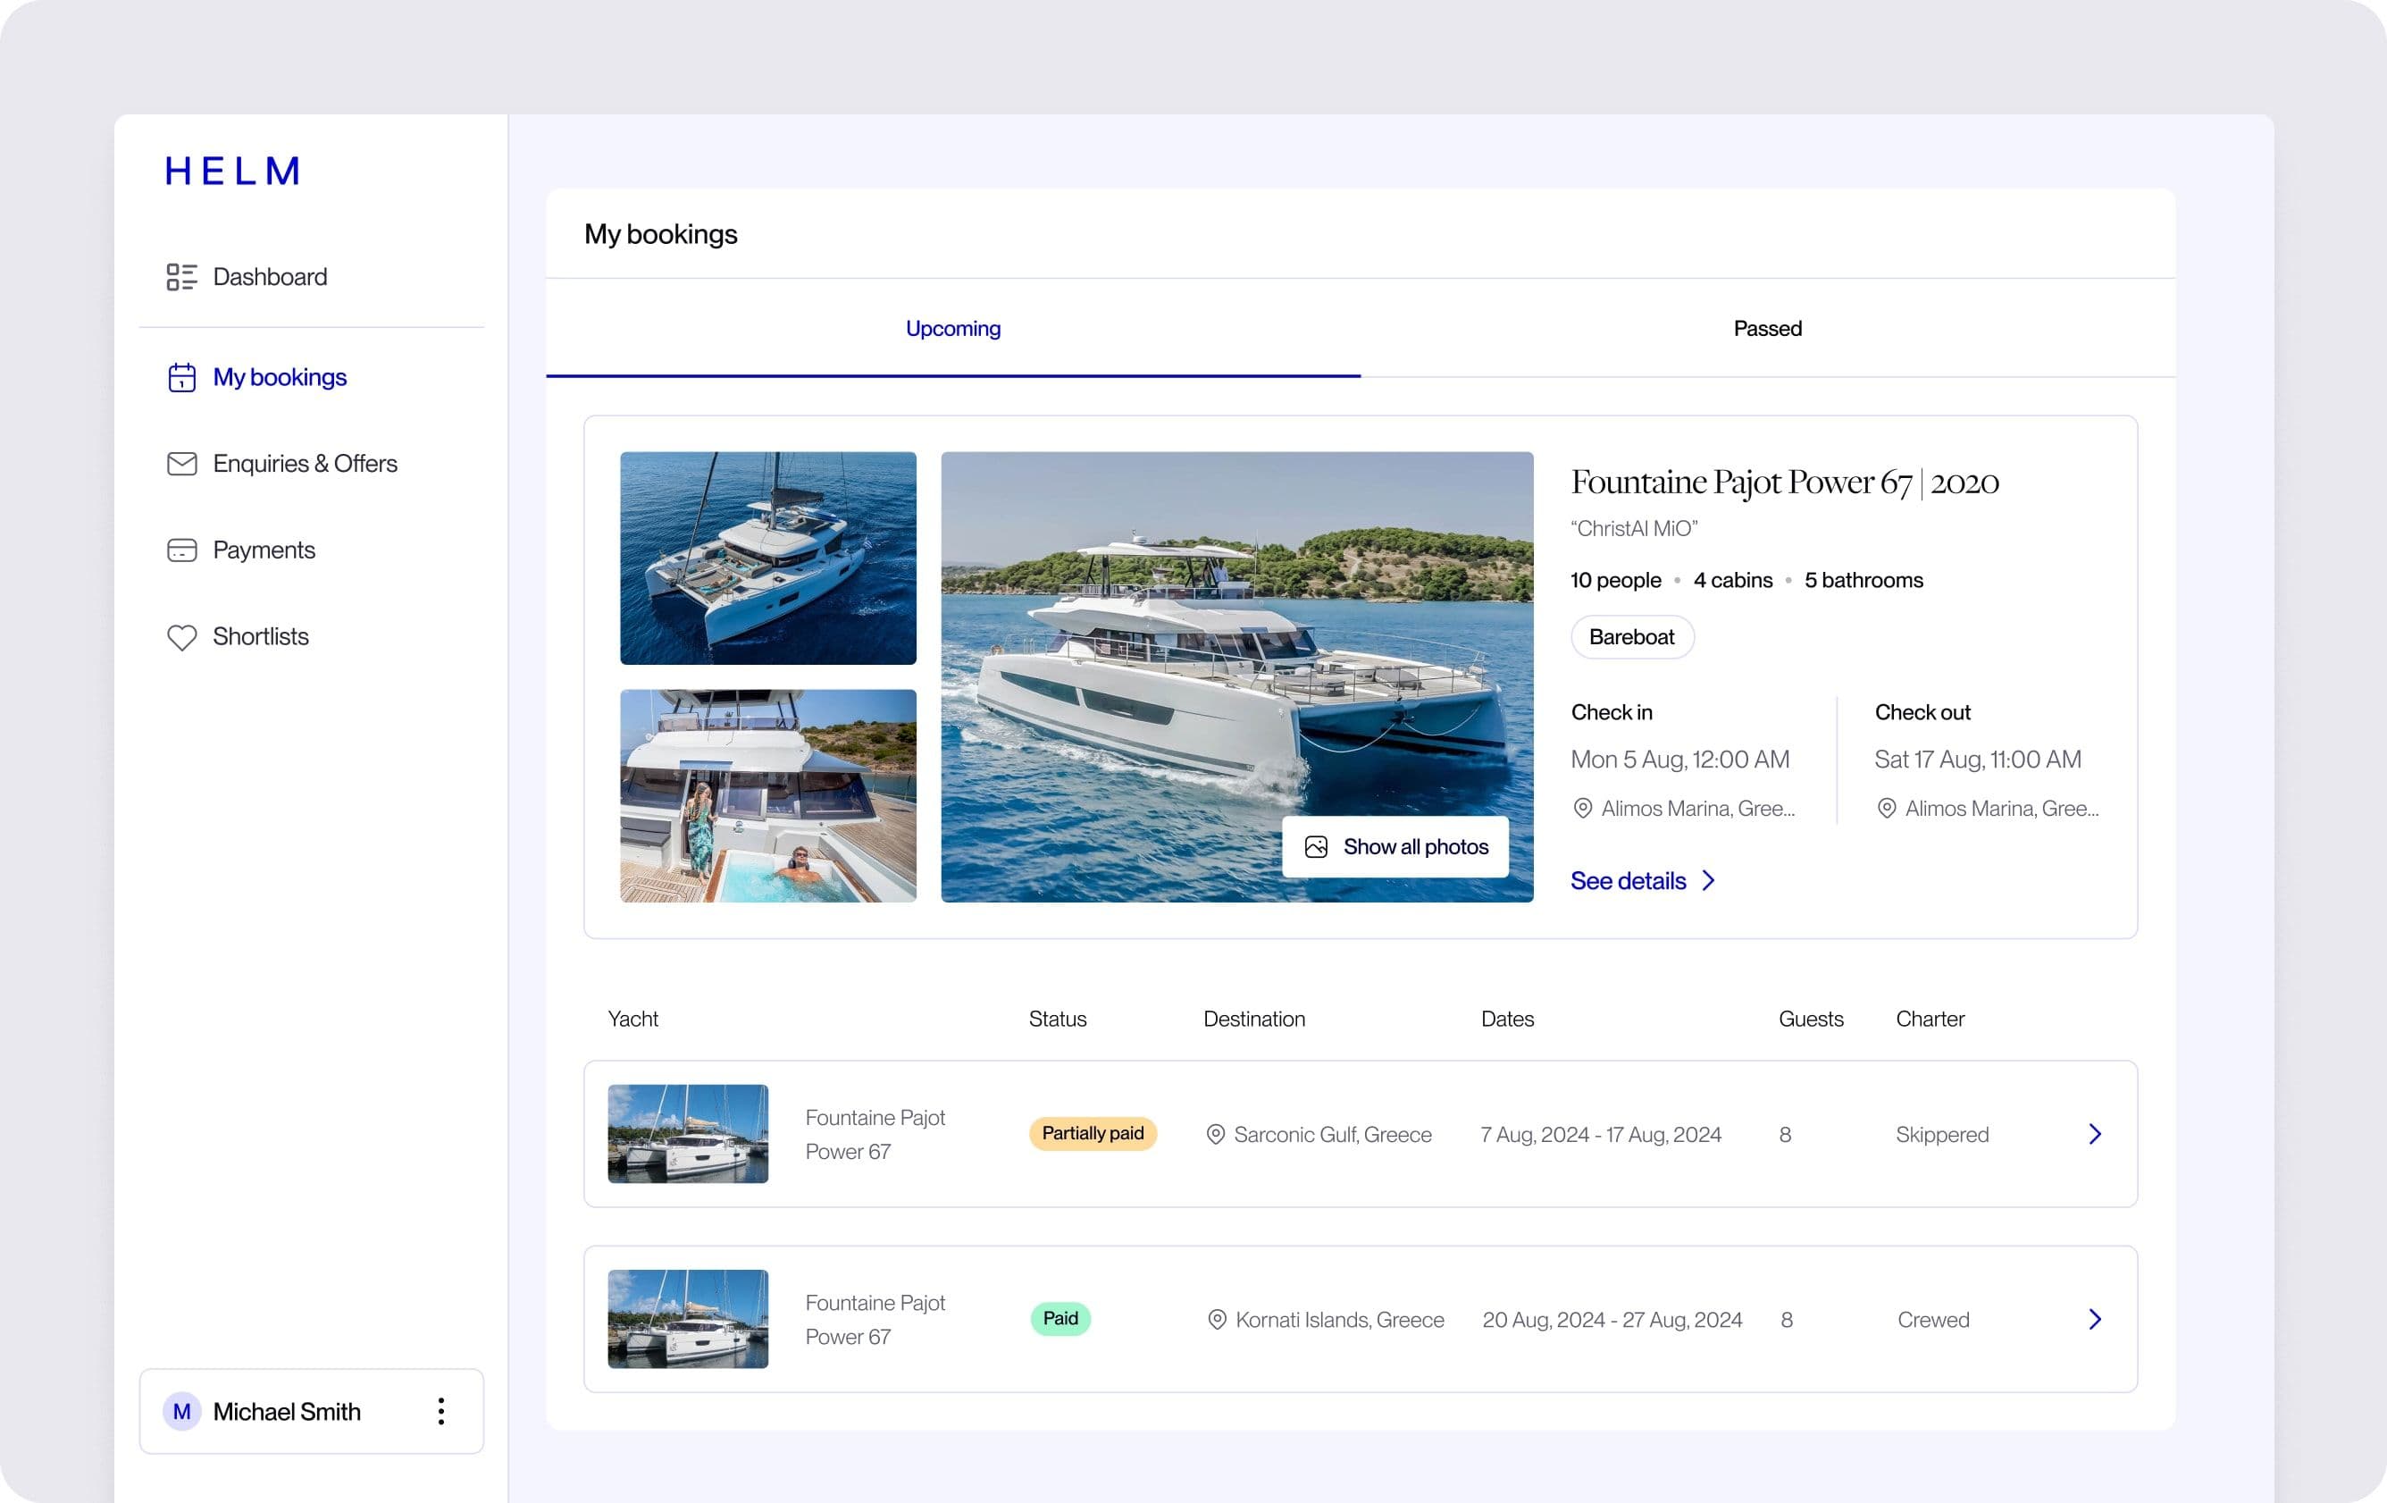Click the Partially paid status badge
Screen dimensions: 2387x1503
[x=1093, y=1133]
